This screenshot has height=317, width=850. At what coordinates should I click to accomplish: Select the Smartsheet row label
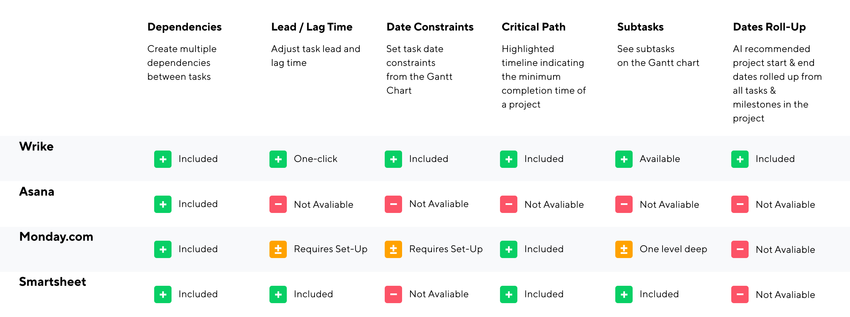tap(52, 282)
